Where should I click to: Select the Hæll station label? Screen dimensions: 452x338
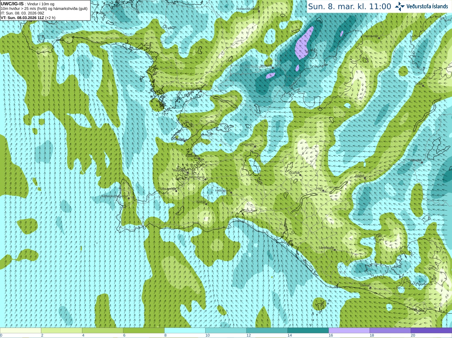(x=320, y=189)
